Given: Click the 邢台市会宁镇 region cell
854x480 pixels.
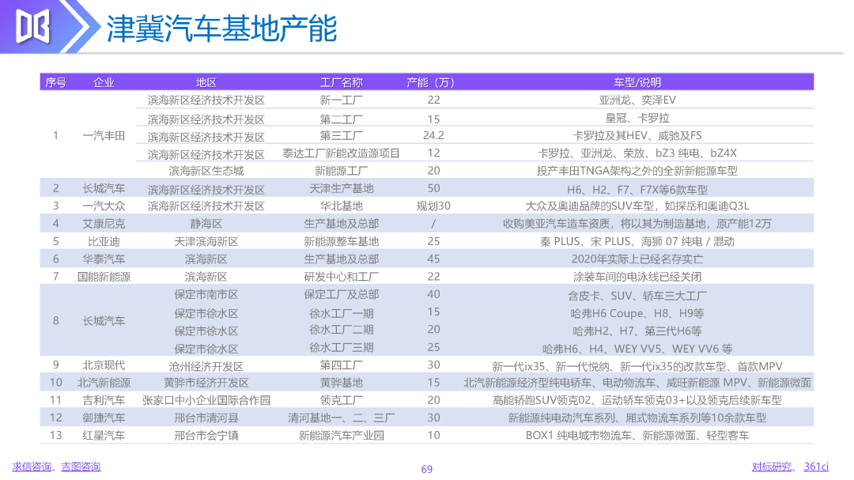Looking at the screenshot, I should 206,436.
